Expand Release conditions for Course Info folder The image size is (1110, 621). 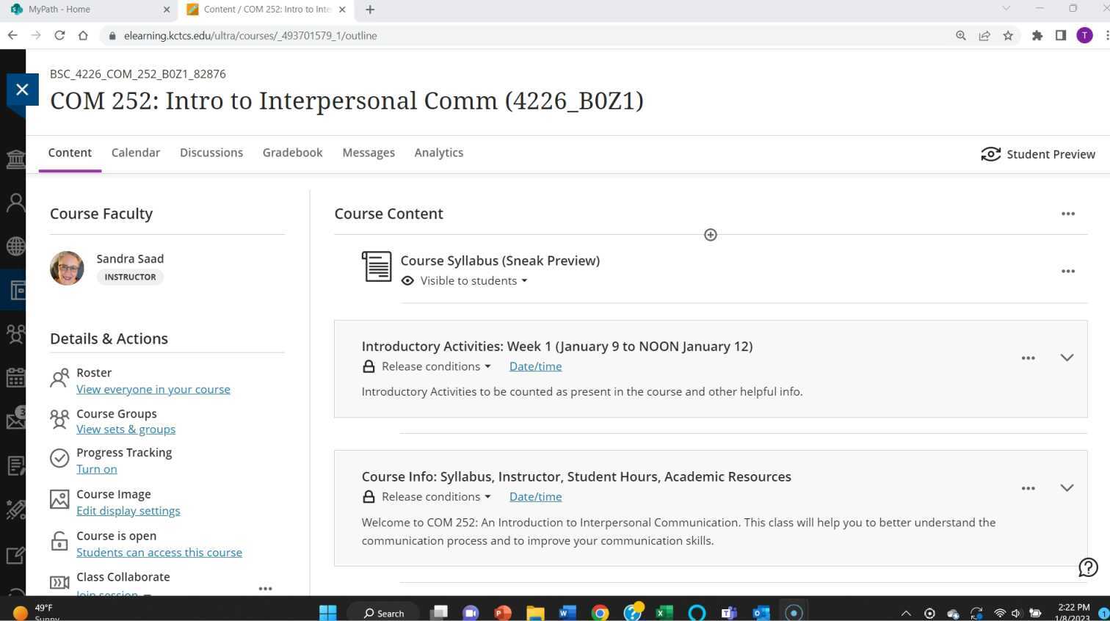click(x=436, y=496)
